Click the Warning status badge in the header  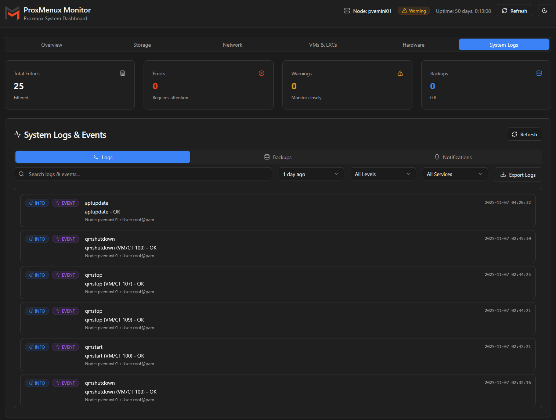pos(414,11)
